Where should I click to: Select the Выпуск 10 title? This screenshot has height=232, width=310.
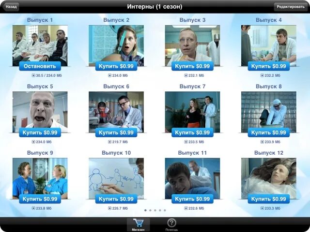point(116,153)
